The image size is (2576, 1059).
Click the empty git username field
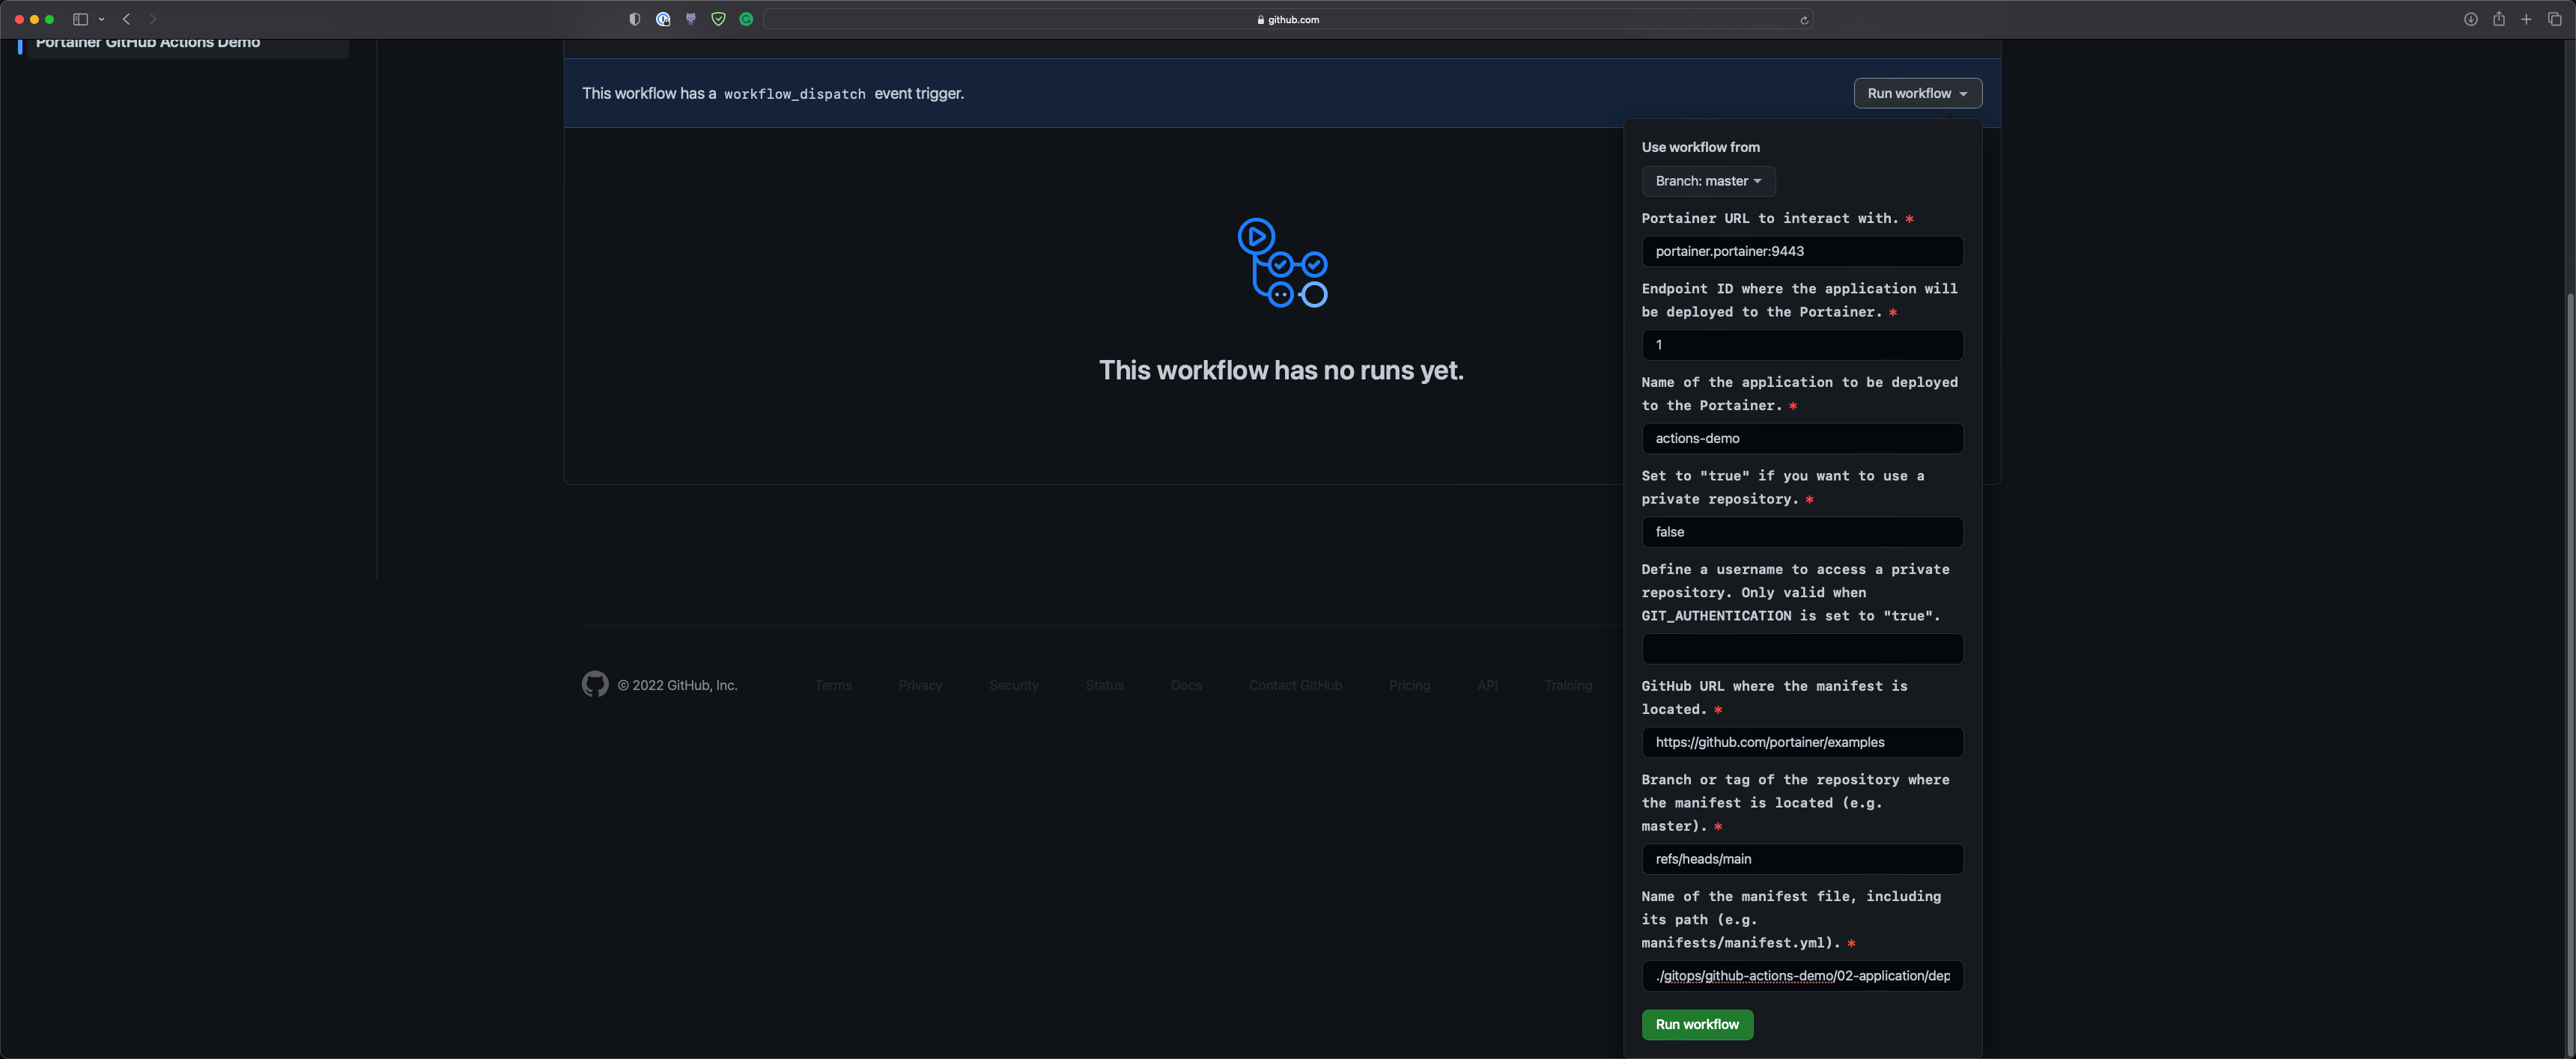1802,648
